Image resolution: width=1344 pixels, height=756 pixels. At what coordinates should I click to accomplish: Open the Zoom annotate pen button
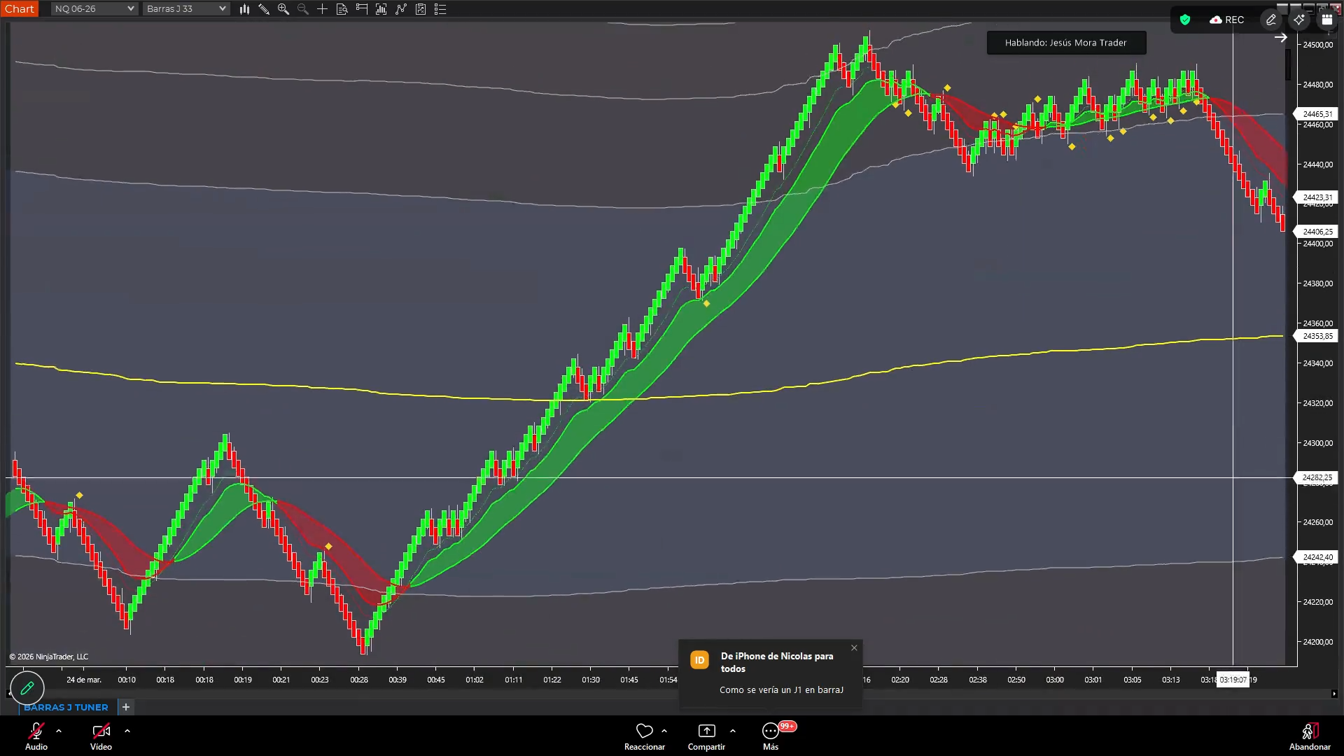(1271, 20)
